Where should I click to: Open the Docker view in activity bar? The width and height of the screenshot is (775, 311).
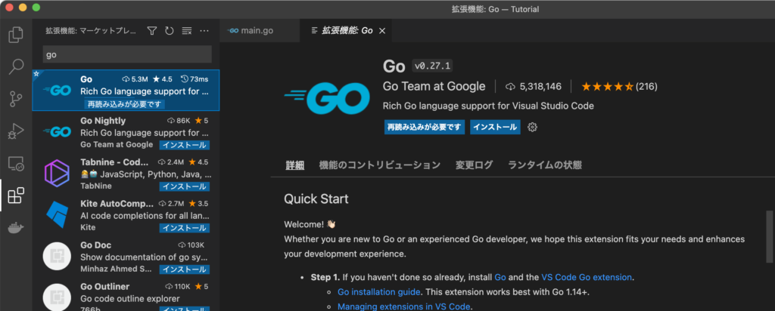pyautogui.click(x=16, y=228)
